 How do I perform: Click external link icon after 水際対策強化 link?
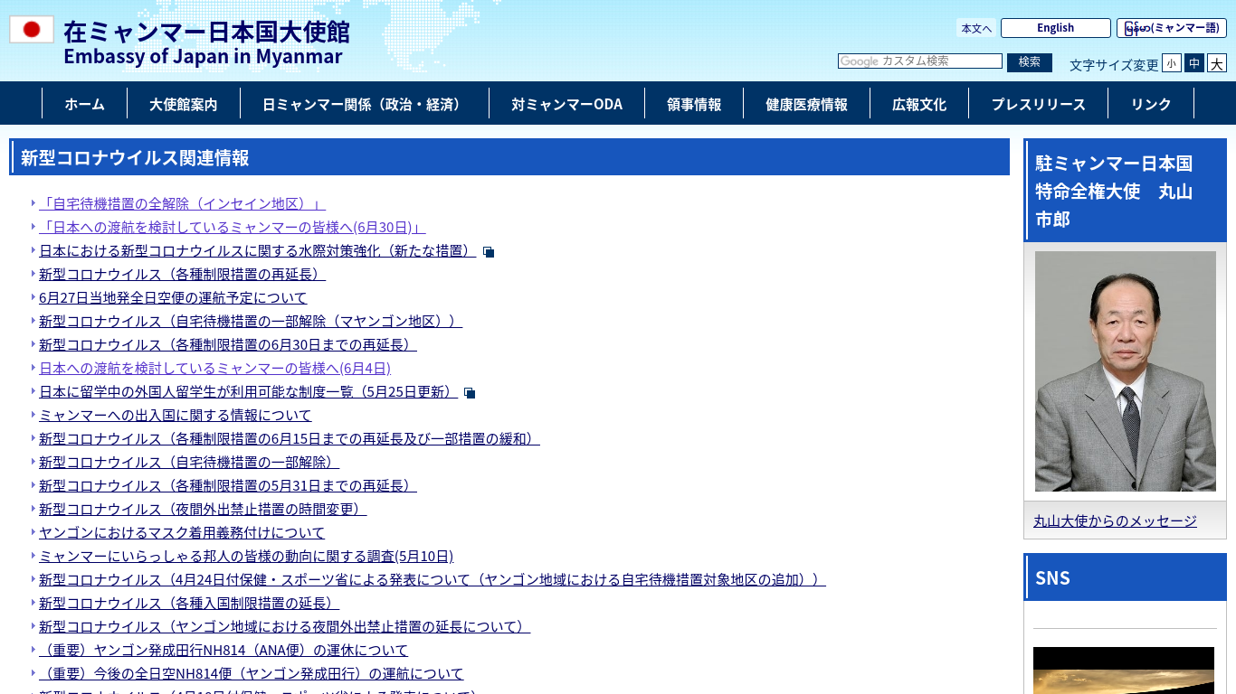point(489,252)
